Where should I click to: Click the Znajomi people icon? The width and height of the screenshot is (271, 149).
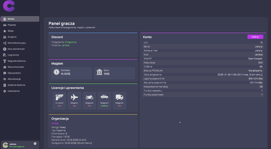[x=5, y=37]
